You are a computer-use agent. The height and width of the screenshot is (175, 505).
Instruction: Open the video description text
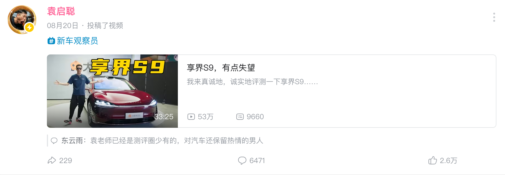[x=252, y=82]
